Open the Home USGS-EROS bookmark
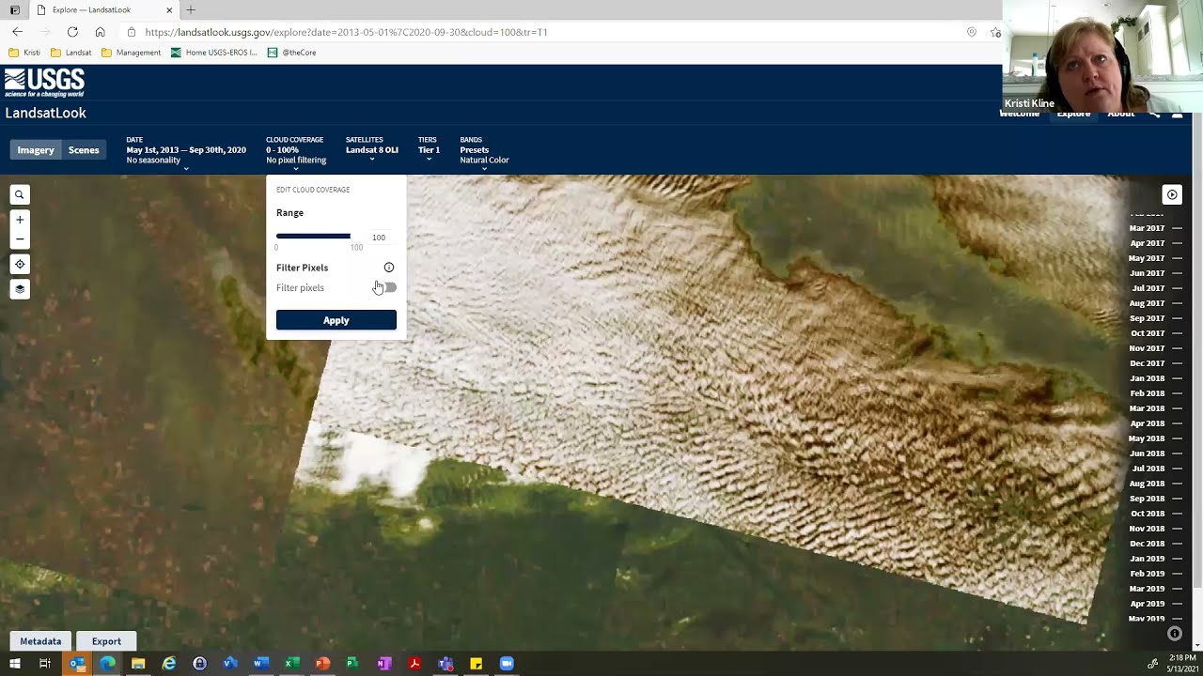The width and height of the screenshot is (1203, 676). point(213,53)
